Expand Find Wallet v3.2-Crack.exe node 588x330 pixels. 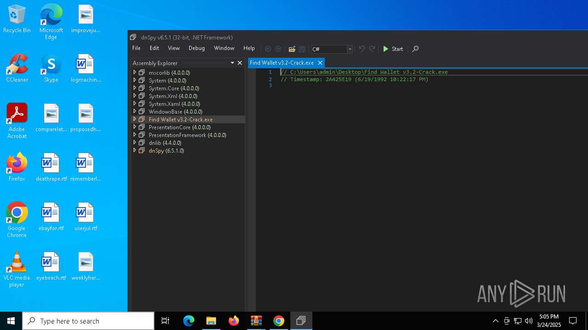tap(135, 119)
